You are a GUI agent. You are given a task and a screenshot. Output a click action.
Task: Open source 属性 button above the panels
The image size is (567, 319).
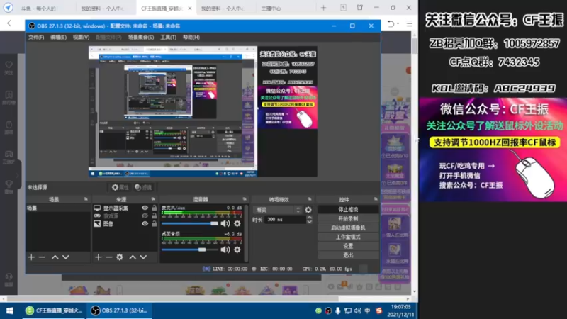120,187
